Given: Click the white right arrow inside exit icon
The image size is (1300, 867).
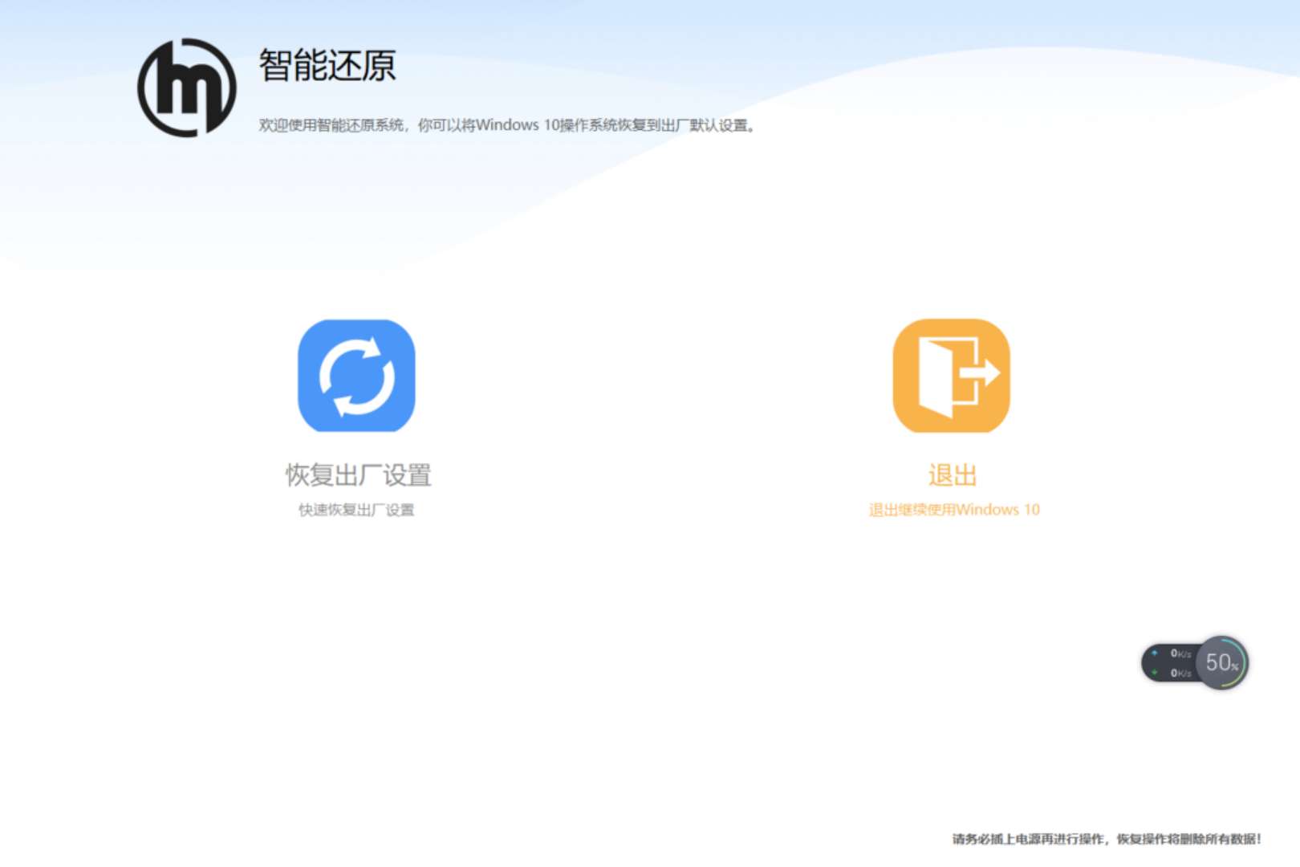Looking at the screenshot, I should [x=981, y=372].
